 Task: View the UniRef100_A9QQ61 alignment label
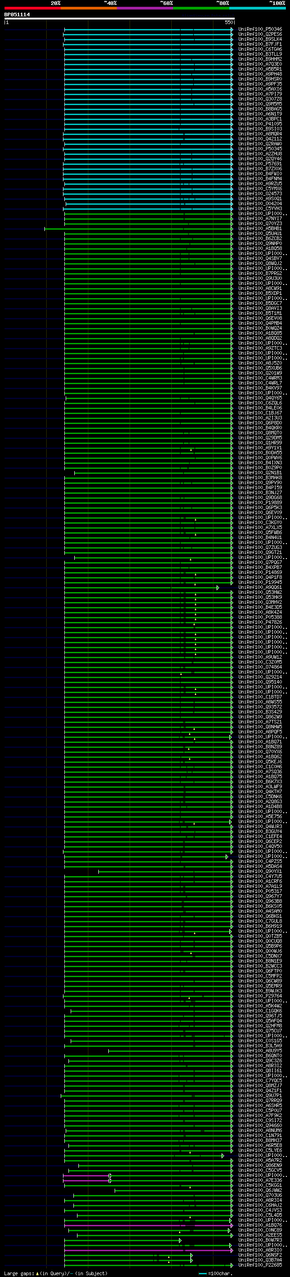click(x=260, y=588)
